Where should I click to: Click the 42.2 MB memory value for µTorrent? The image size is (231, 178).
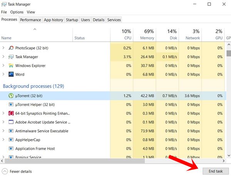tap(147, 96)
